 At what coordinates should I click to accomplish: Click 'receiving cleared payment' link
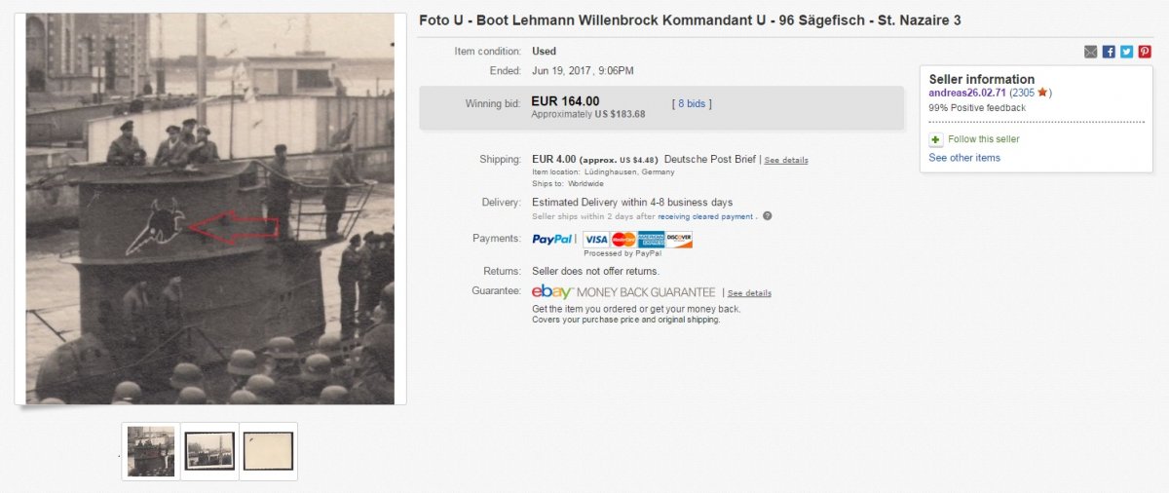click(x=705, y=216)
